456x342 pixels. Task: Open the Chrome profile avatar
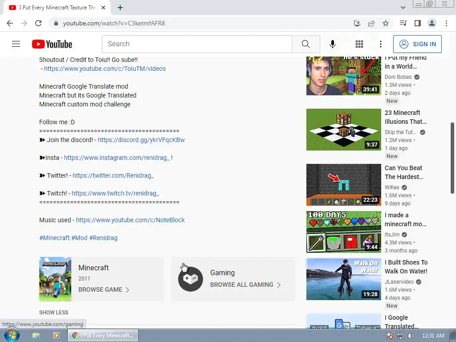[x=432, y=23]
